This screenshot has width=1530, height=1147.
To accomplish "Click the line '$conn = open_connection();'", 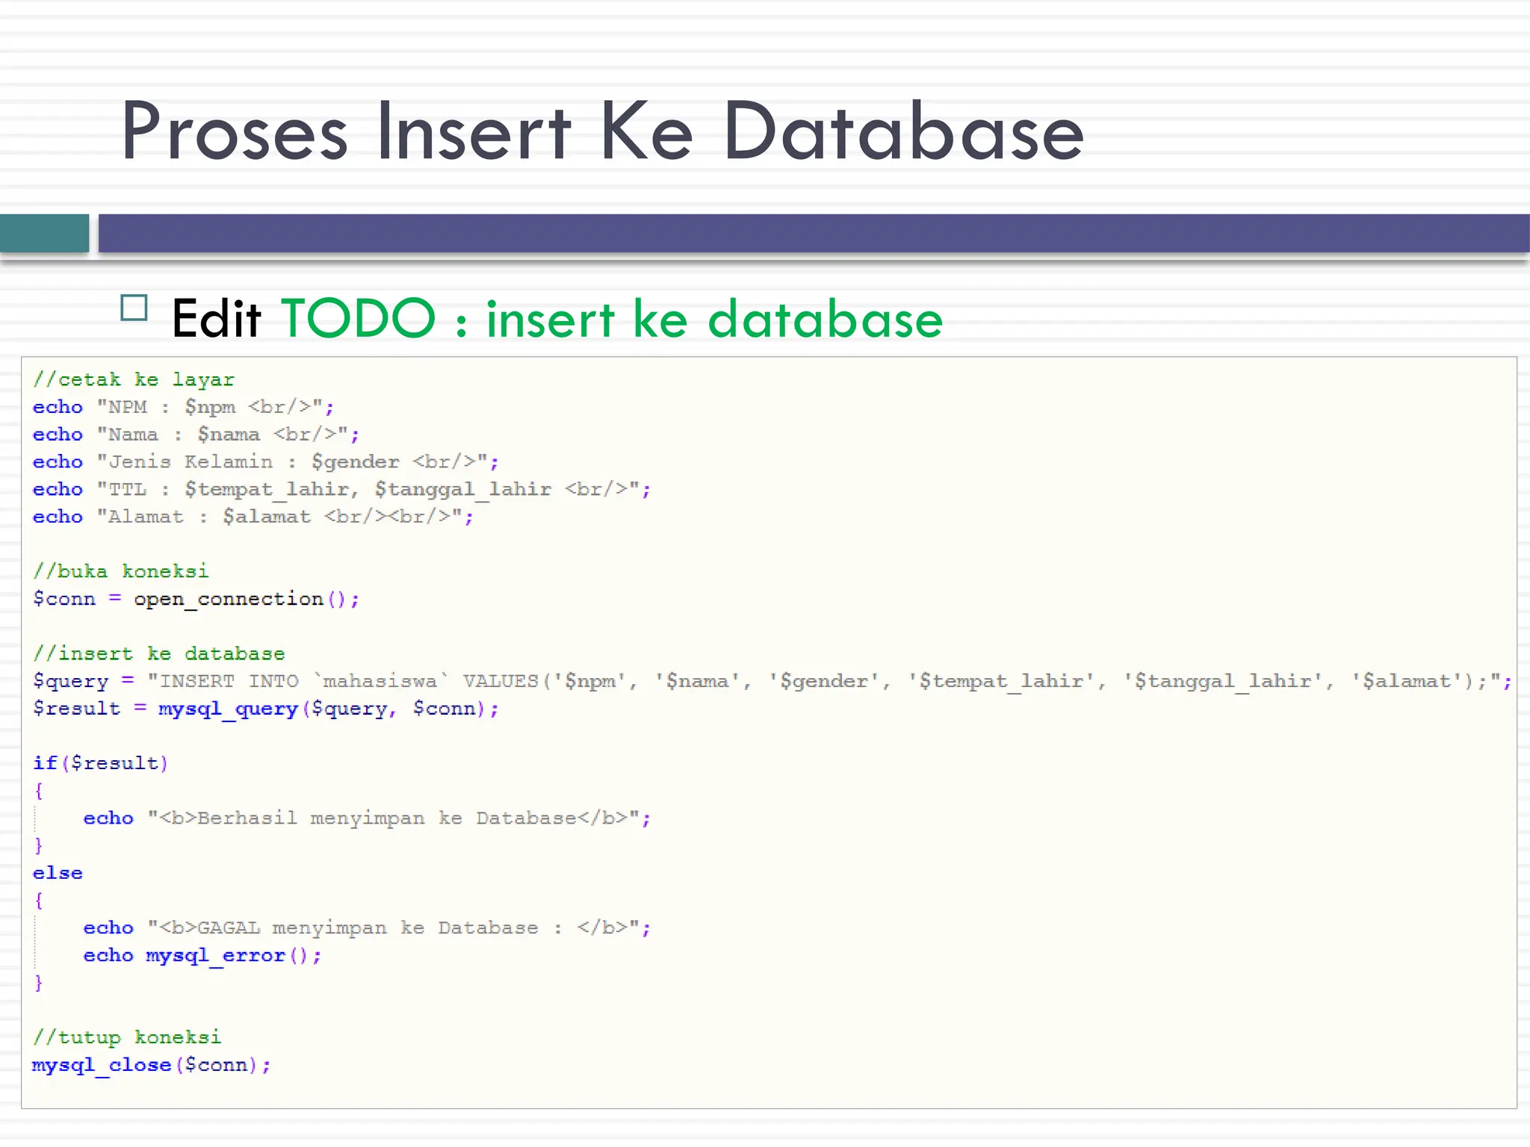I will (196, 600).
